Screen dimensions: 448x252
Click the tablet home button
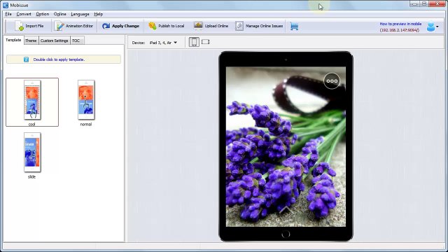[286, 234]
